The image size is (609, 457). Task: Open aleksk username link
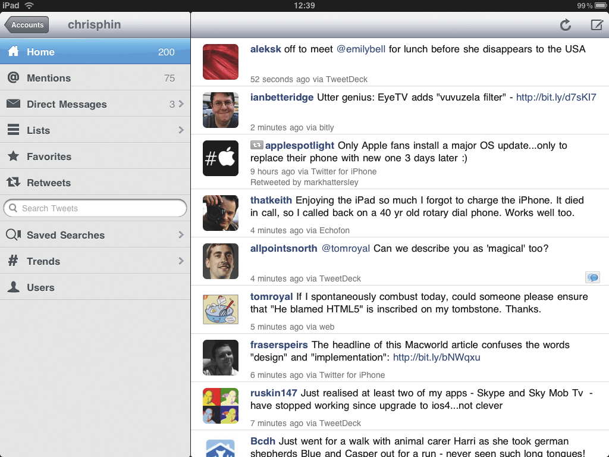[x=266, y=49]
